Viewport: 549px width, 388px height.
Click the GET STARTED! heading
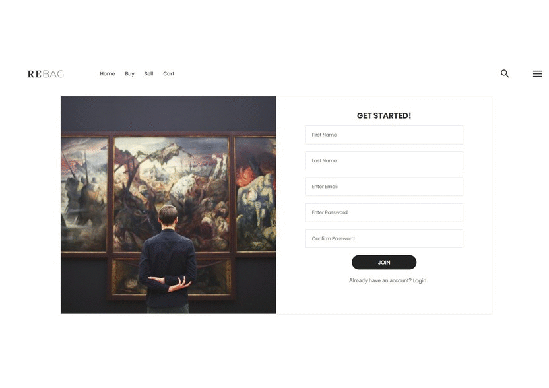coord(384,116)
